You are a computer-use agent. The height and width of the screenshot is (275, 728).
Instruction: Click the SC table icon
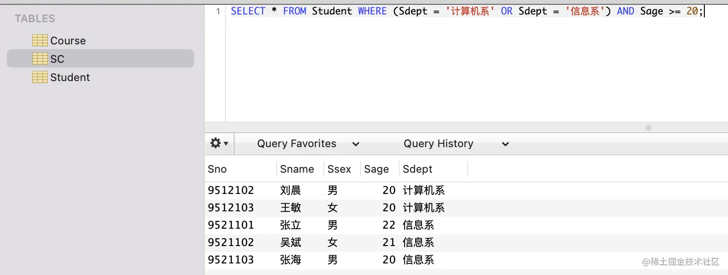click(40, 59)
